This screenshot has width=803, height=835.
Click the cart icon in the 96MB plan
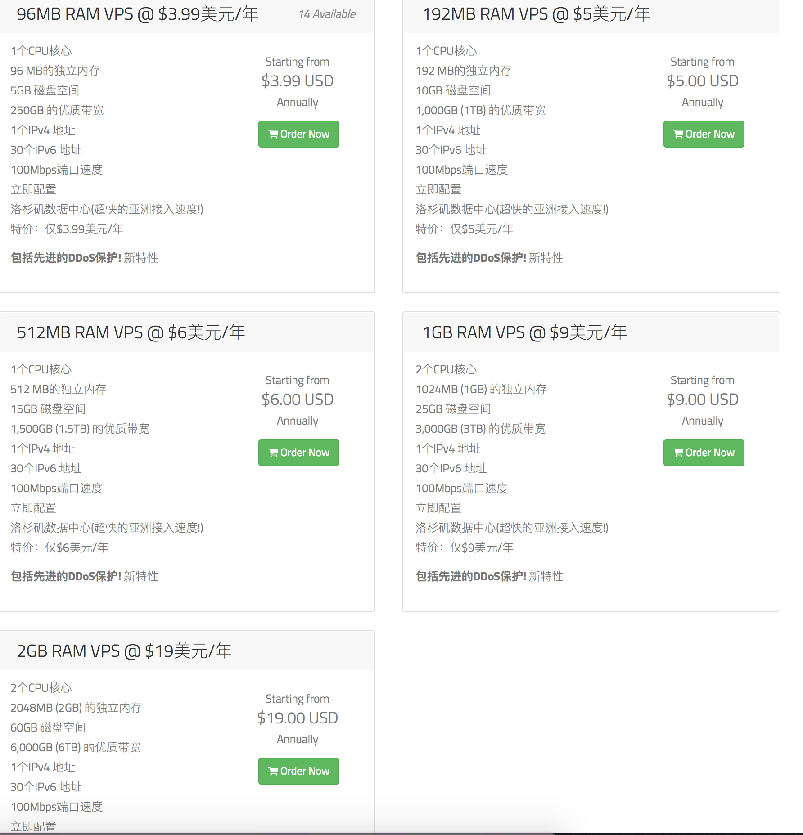273,134
